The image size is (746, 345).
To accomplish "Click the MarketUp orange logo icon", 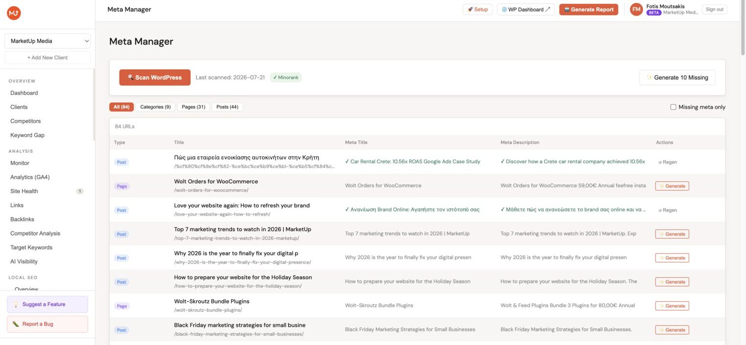I will tap(14, 13).
